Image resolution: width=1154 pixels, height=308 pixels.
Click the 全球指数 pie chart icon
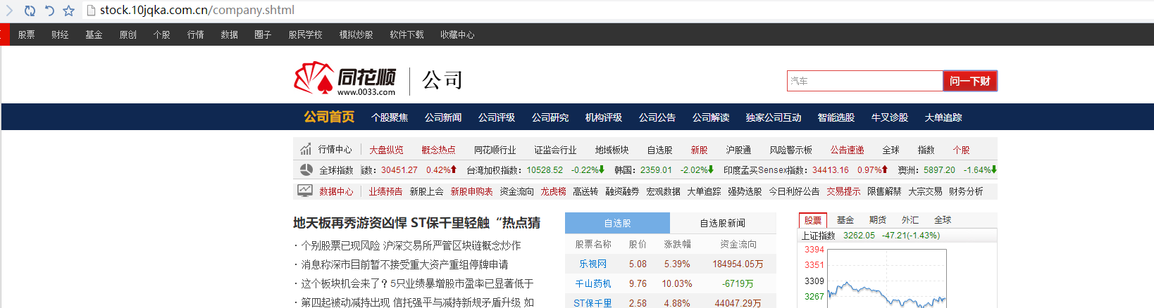click(x=306, y=169)
